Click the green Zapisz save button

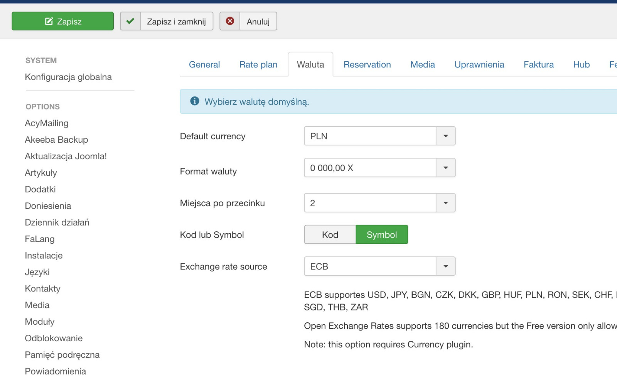(x=63, y=21)
